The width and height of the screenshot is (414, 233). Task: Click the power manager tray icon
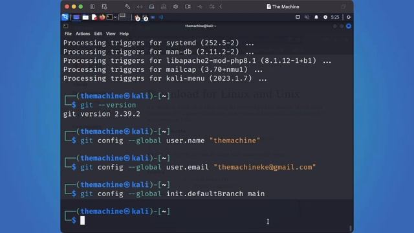click(x=325, y=17)
